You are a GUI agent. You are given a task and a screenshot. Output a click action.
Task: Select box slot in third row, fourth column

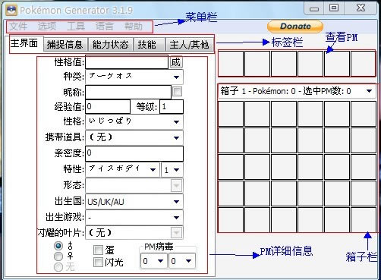pyautogui.click(x=310, y=167)
